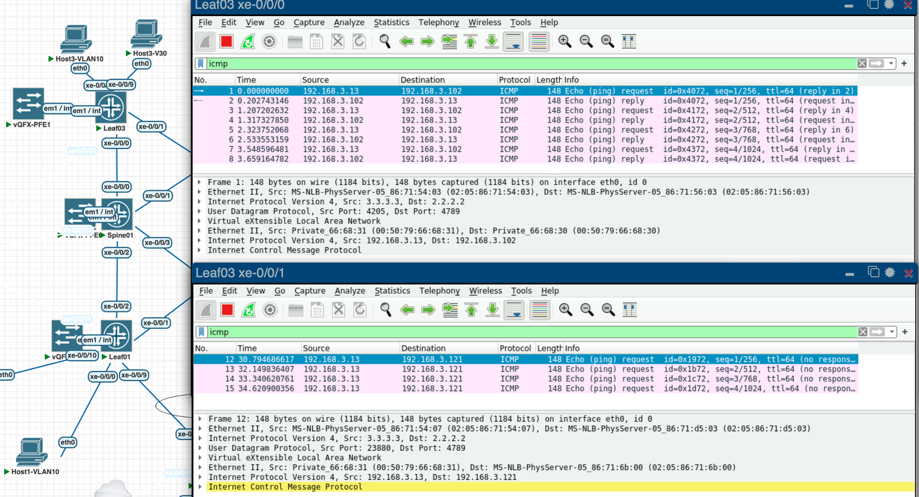The width and height of the screenshot is (919, 497).
Task: Clear the icmp filter in xe-0/0/1 window
Action: coord(863,332)
